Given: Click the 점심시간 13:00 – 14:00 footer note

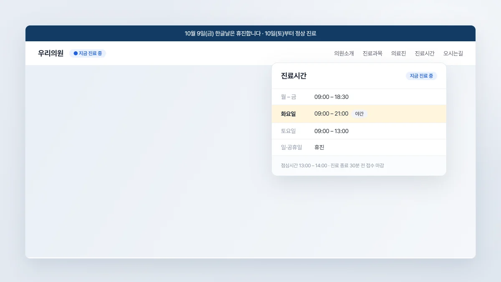Looking at the screenshot, I should [x=332, y=166].
